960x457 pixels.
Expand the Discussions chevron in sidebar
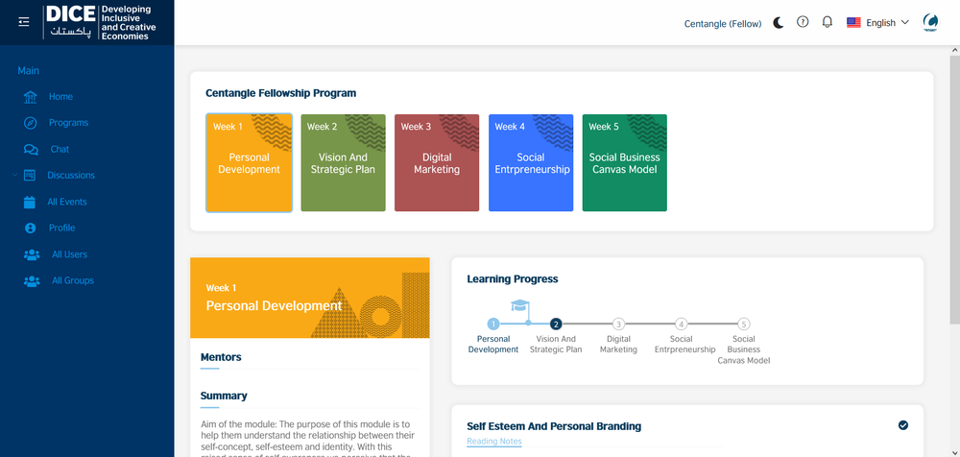coord(14,175)
